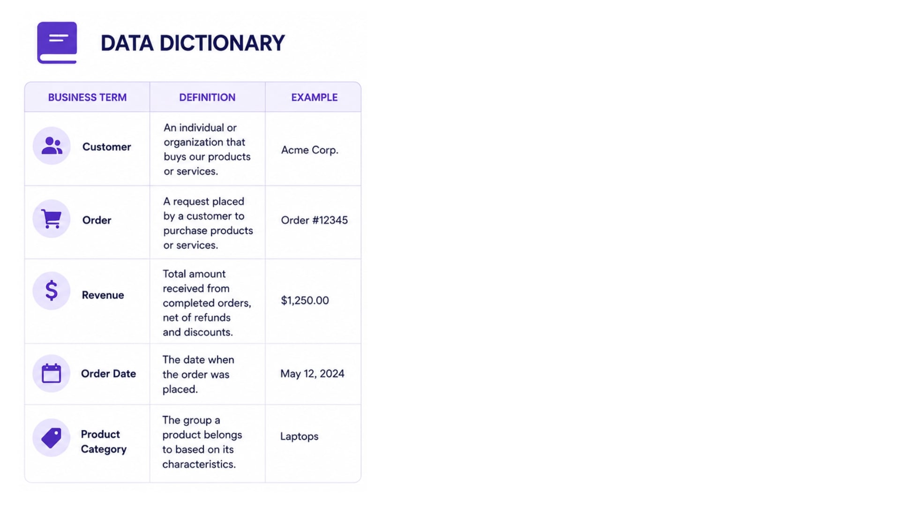Screen dimensions: 900x506
Task: Click the EXAMPLE column header
Action: (315, 97)
